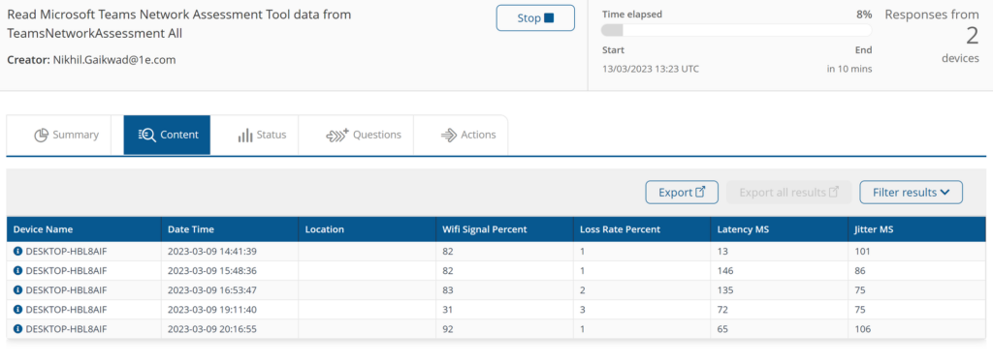The width and height of the screenshot is (993, 364).
Task: Click the arrows icon on Questions tab
Action: click(337, 136)
